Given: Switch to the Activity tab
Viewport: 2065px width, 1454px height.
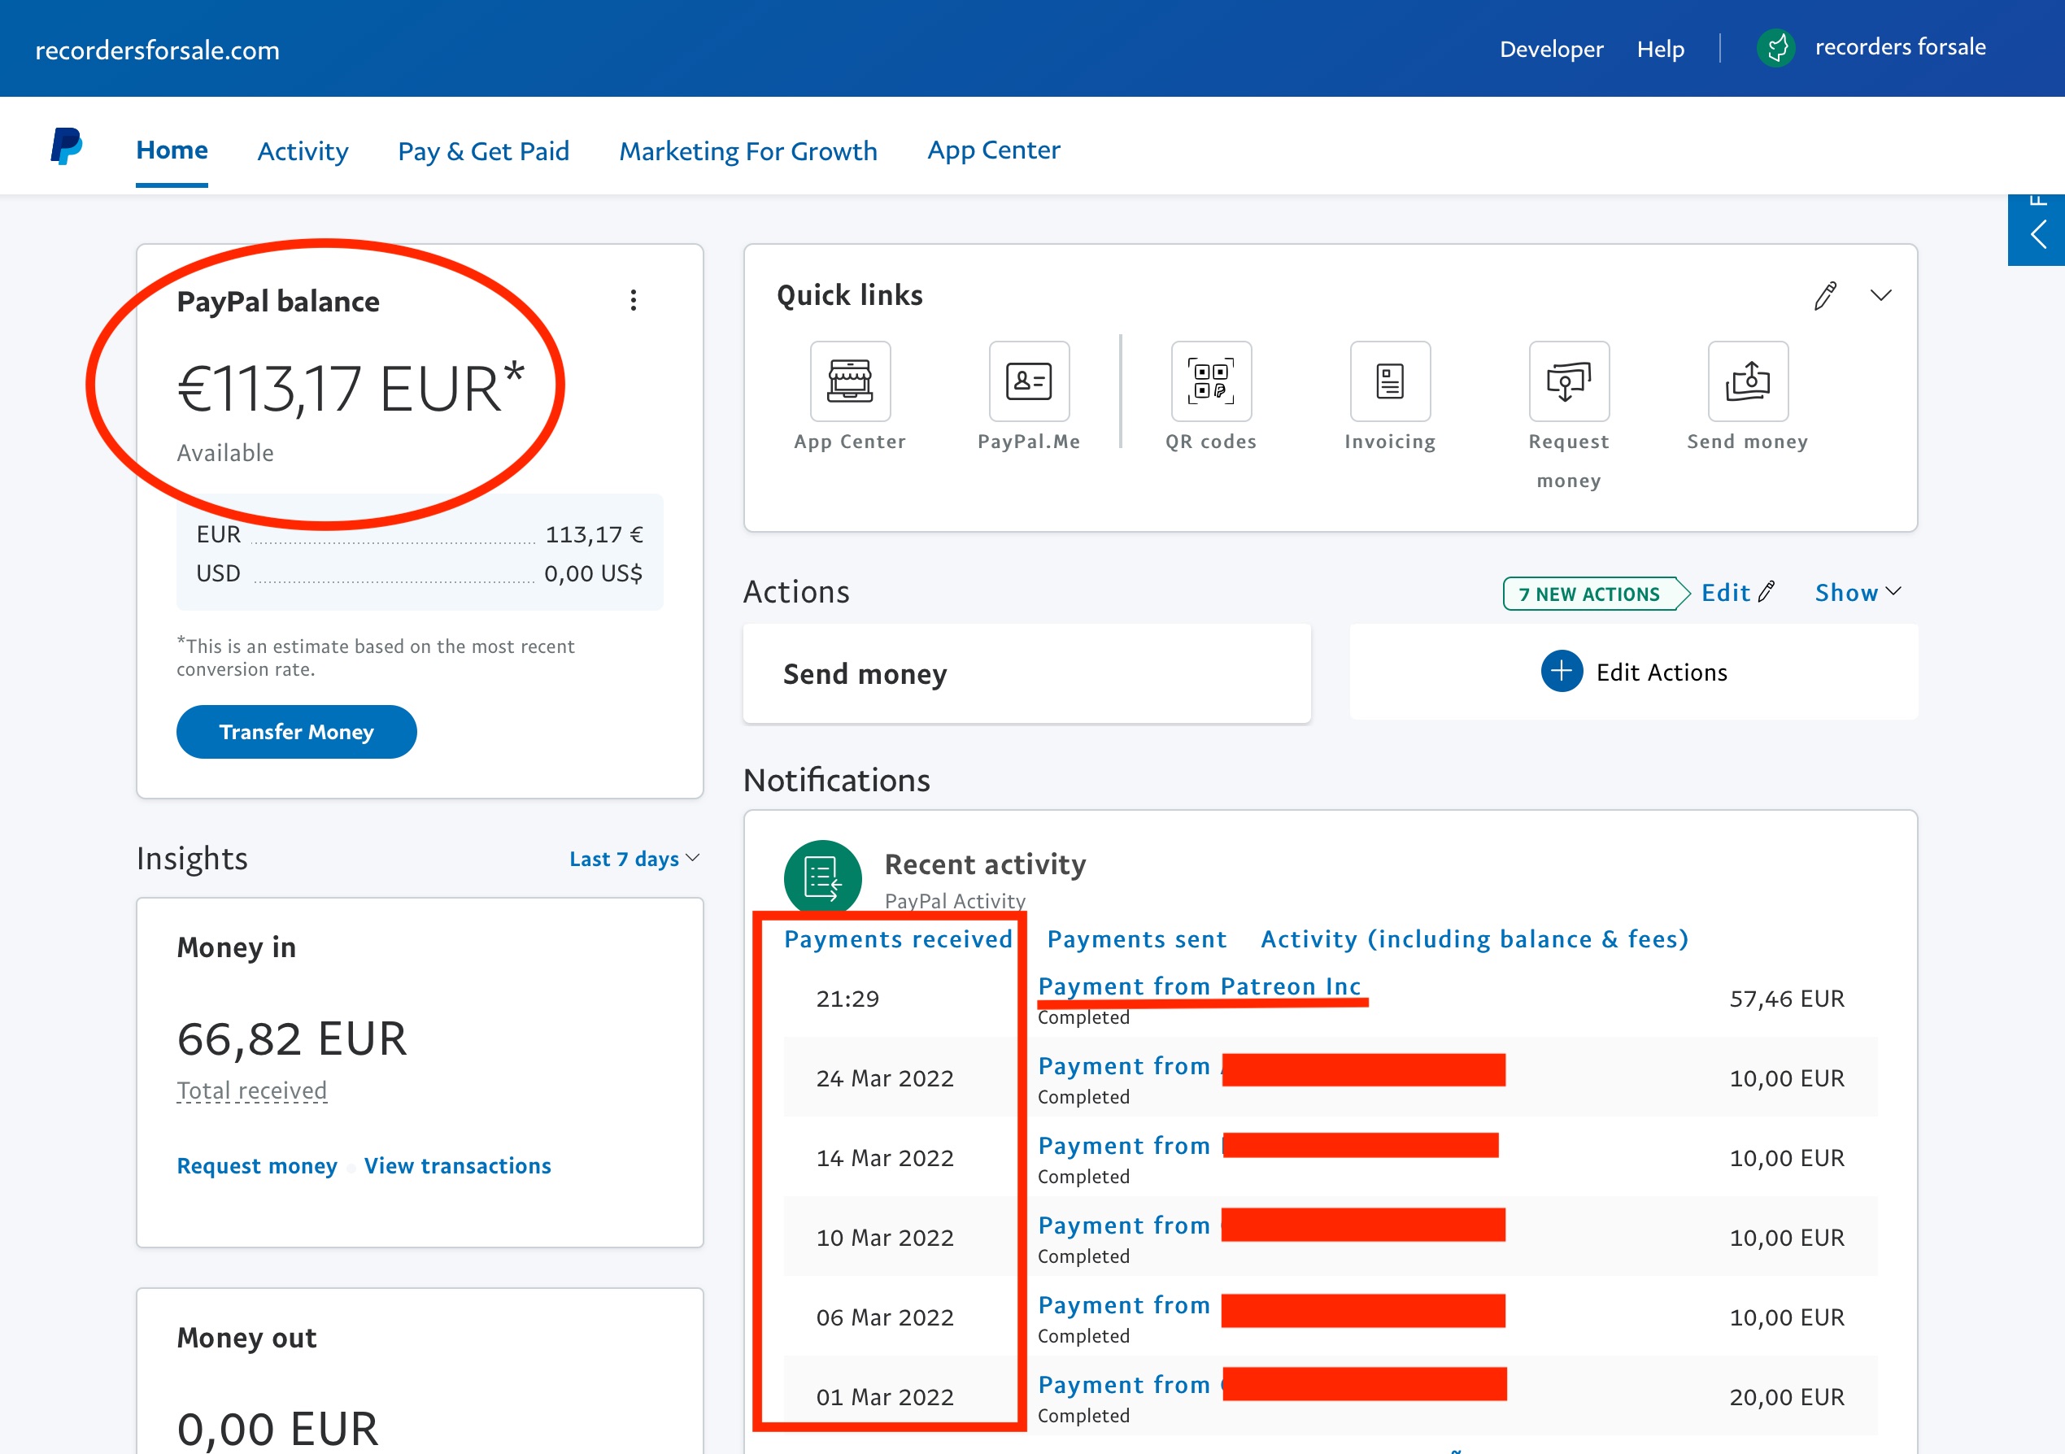Looking at the screenshot, I should tap(303, 151).
